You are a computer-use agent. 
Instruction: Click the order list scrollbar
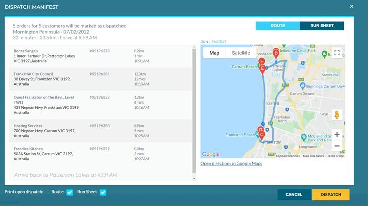coord(194,111)
